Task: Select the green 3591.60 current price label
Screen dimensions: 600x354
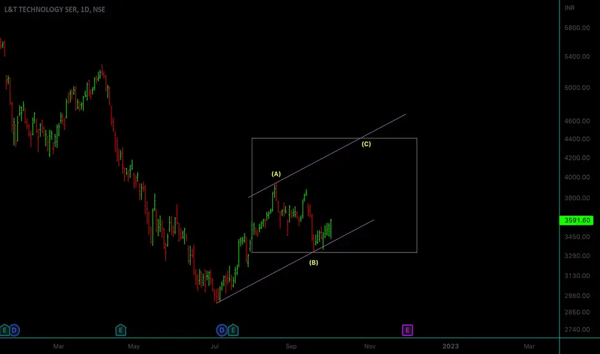Action: (577, 220)
